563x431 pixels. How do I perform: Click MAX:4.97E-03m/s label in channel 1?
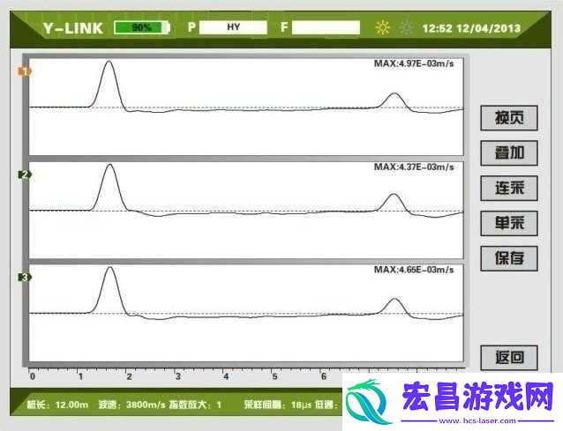coord(414,63)
